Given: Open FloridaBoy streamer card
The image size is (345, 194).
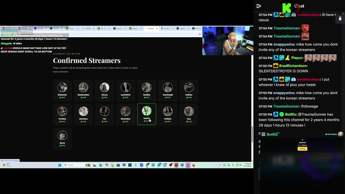Looking at the screenshot, I should (62, 115).
